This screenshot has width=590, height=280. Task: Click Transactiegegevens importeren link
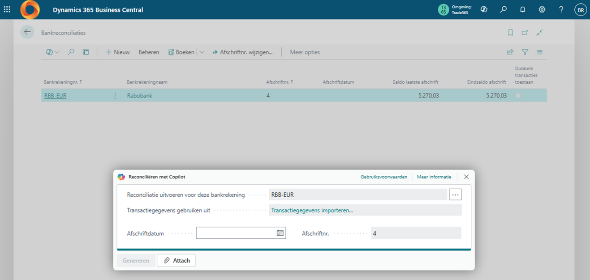click(312, 210)
